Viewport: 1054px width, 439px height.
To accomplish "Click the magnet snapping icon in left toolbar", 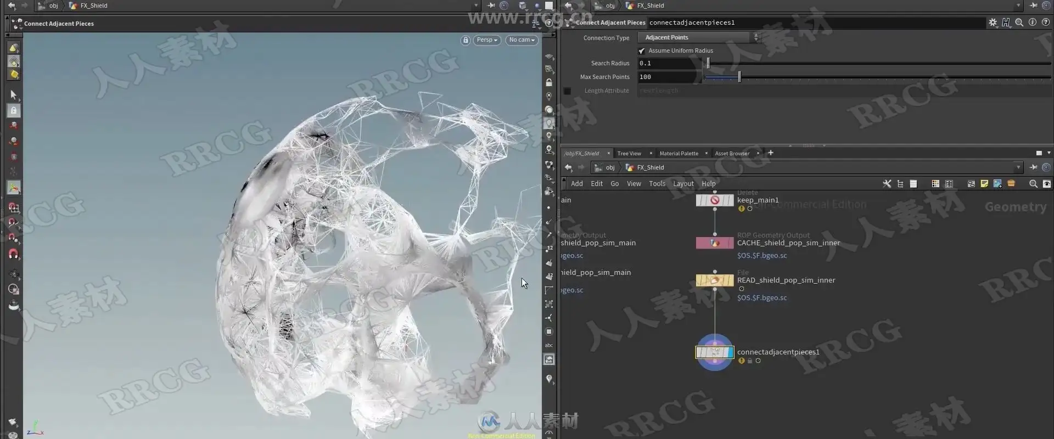I will pyautogui.click(x=14, y=254).
